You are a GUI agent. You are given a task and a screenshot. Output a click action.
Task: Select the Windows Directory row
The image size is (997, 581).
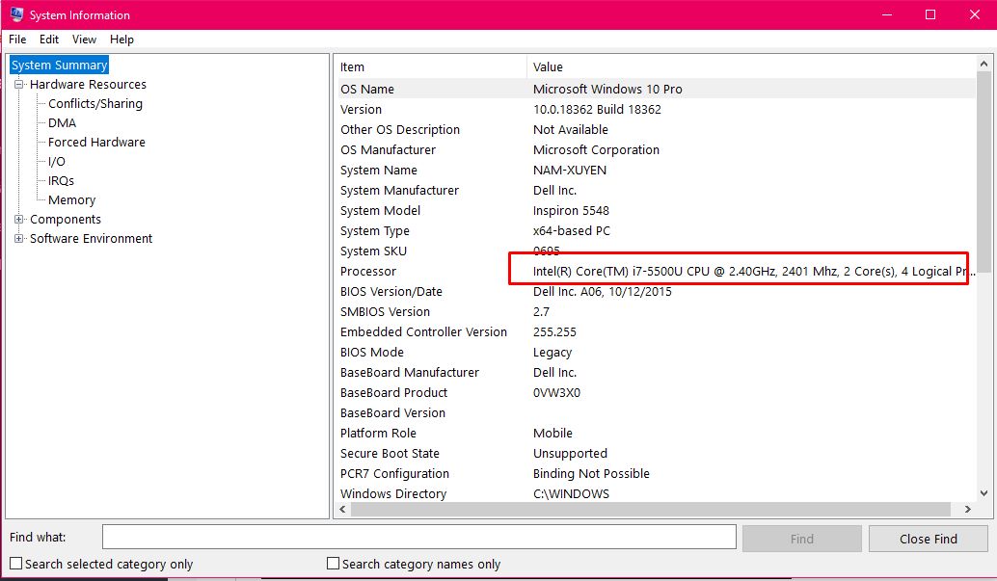(x=655, y=494)
